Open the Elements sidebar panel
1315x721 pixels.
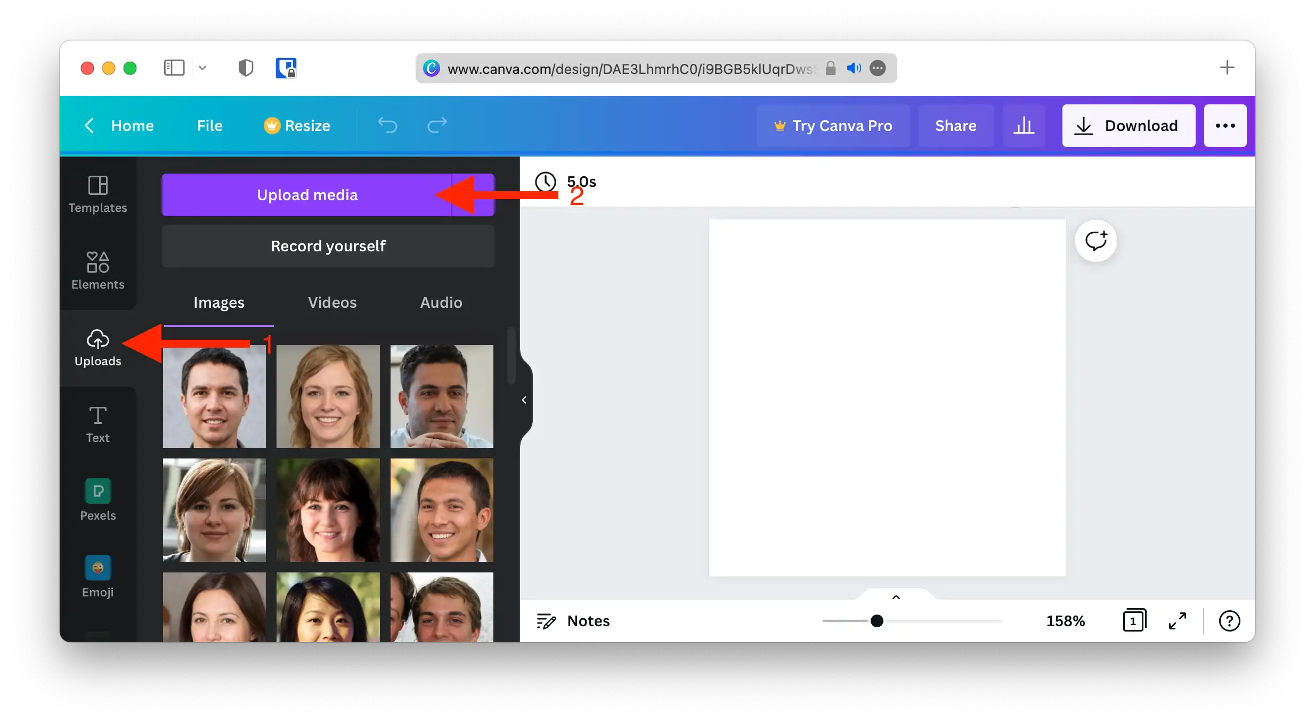[x=98, y=271]
